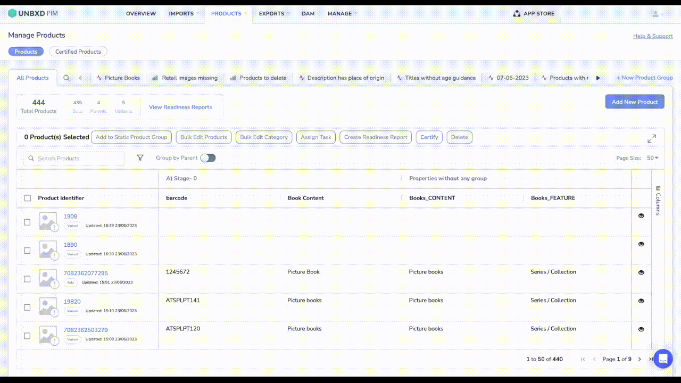Click the Add New Product button
681x383 pixels.
tap(634, 102)
